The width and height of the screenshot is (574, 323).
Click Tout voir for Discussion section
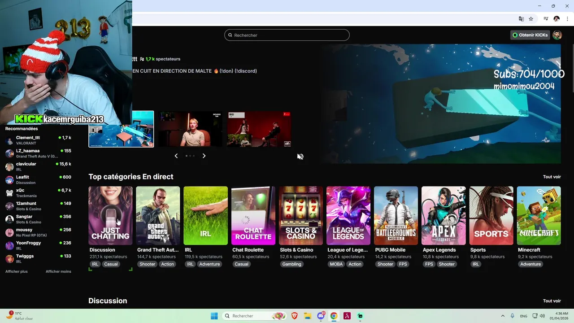click(x=552, y=301)
